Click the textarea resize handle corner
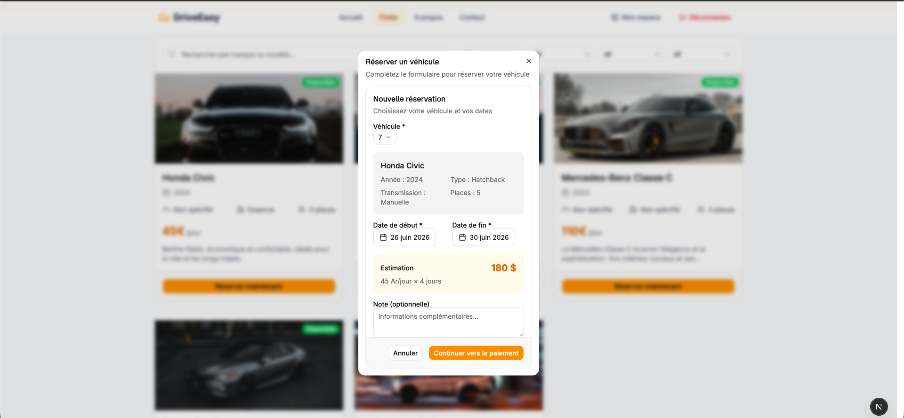 click(521, 334)
